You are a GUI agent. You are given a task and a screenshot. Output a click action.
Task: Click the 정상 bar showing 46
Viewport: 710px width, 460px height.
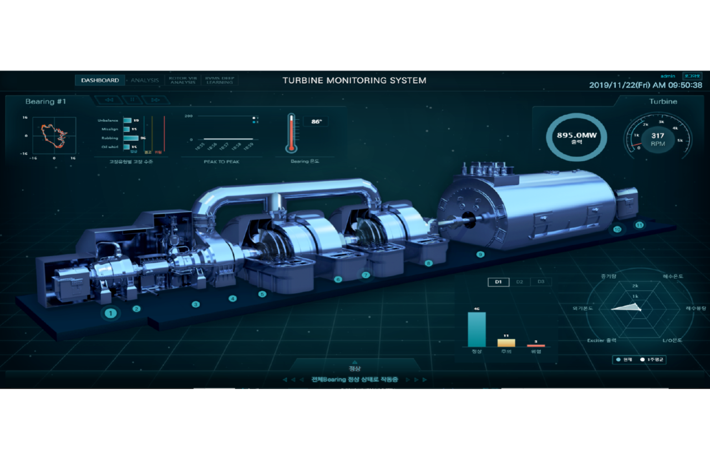tap(476, 330)
